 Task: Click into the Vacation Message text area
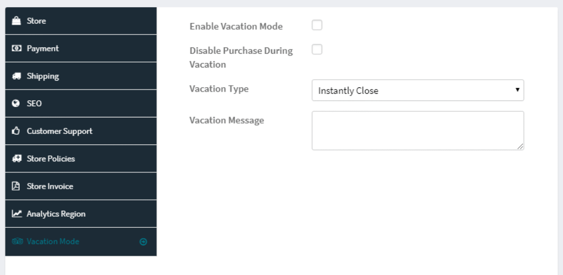pyautogui.click(x=418, y=131)
